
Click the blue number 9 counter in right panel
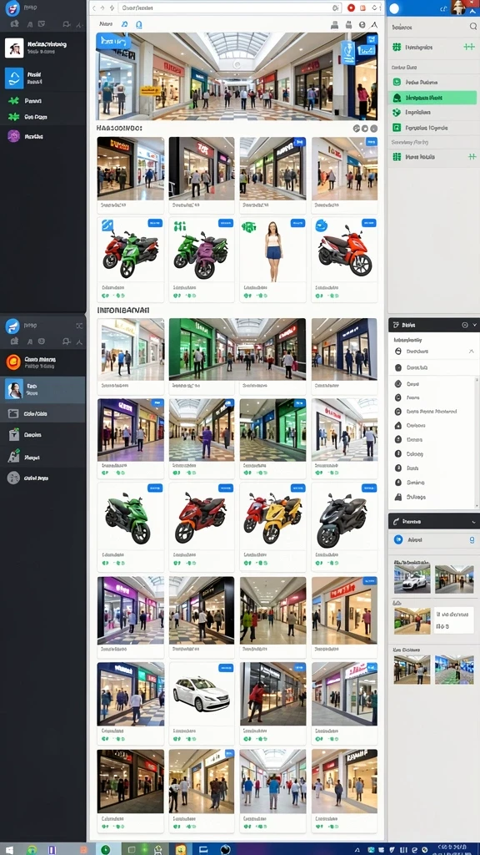472,540
